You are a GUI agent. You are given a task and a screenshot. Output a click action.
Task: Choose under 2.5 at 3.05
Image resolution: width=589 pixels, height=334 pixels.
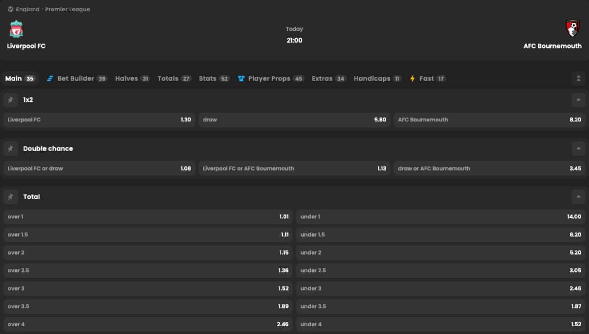pos(441,270)
